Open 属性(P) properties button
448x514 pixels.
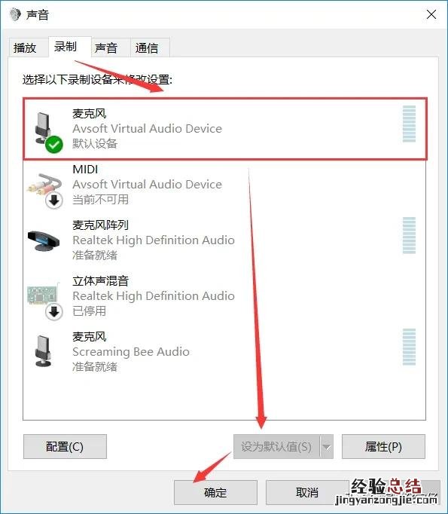[383, 447]
